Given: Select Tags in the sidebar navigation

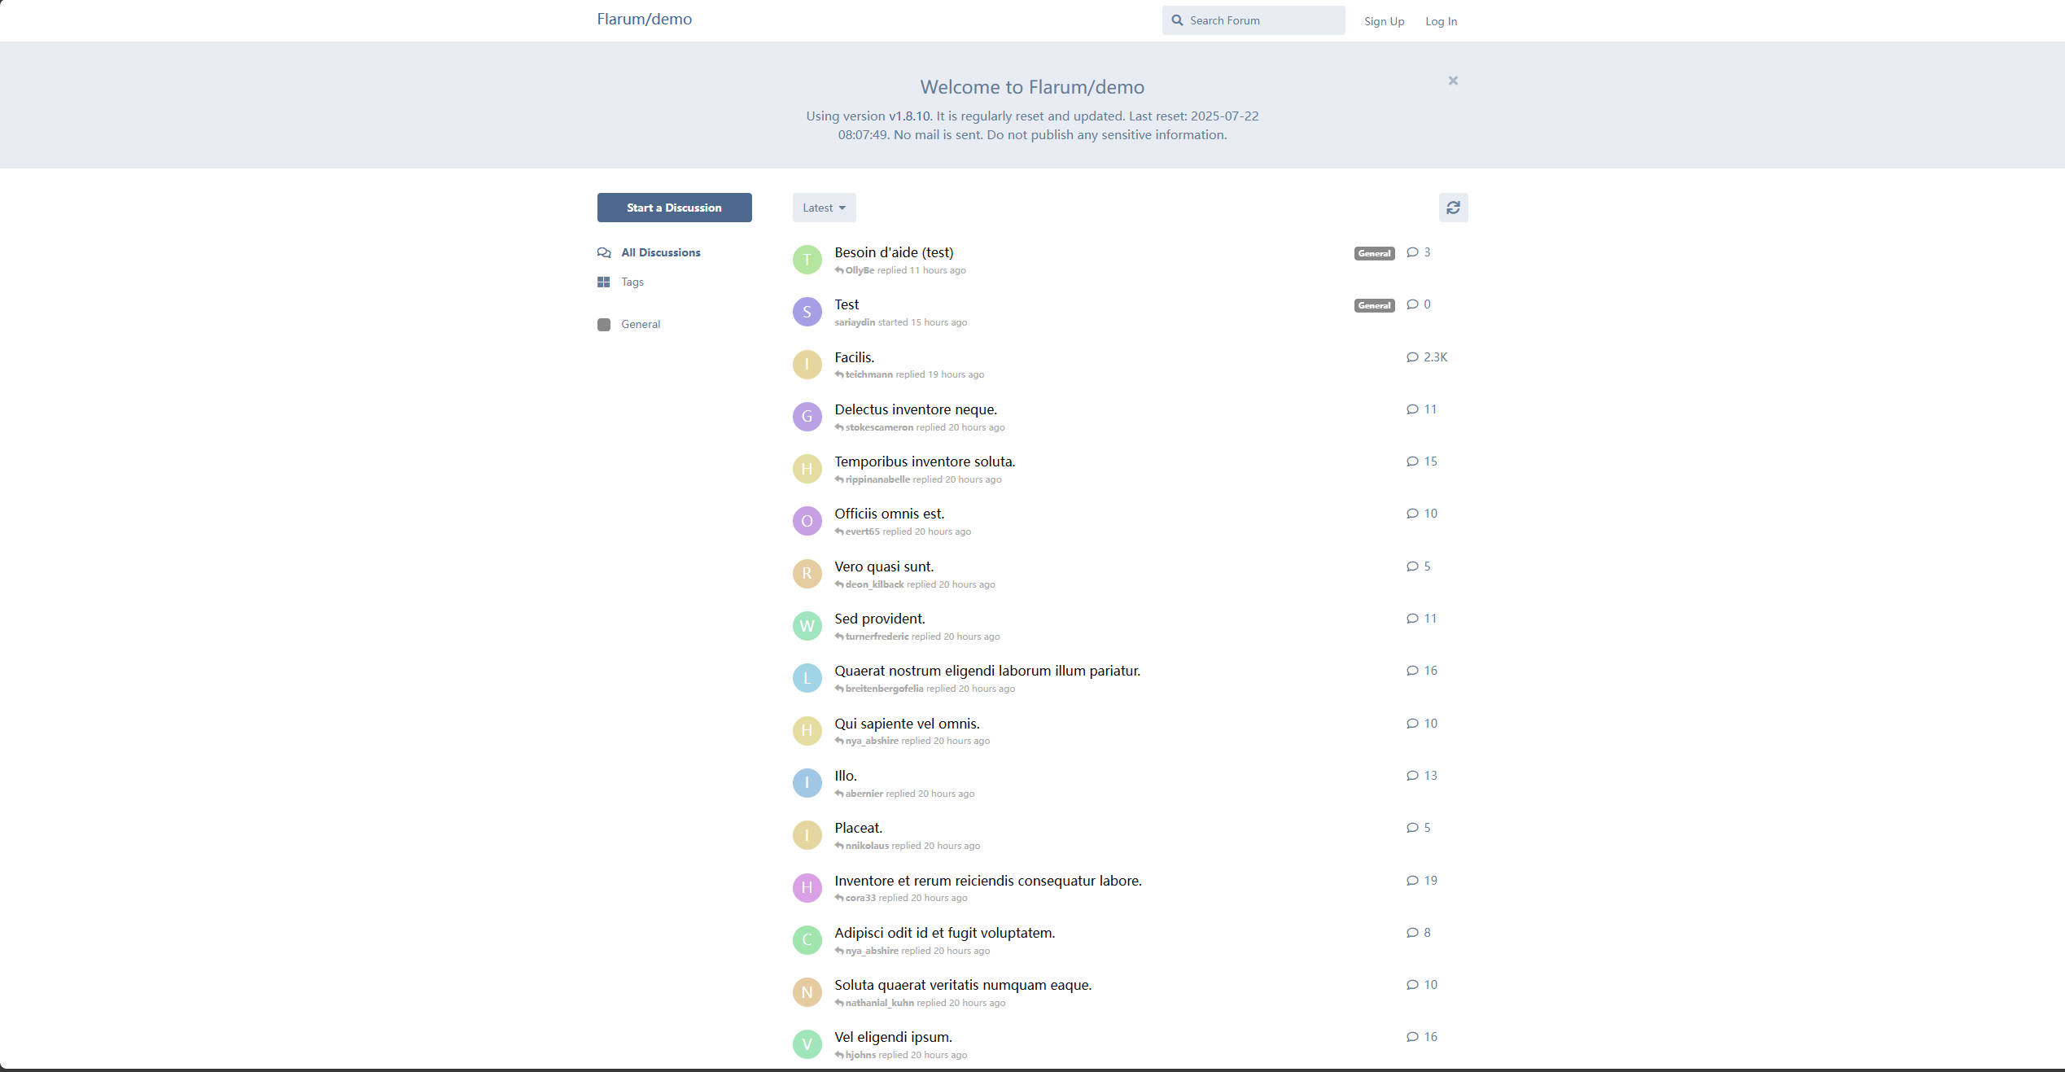Looking at the screenshot, I should (620, 282).
